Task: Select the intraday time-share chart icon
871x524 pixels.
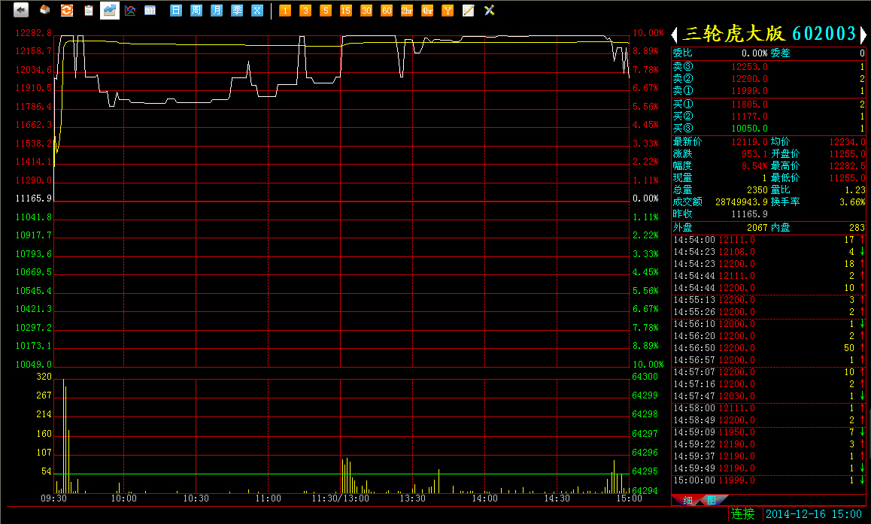Action: click(x=109, y=10)
